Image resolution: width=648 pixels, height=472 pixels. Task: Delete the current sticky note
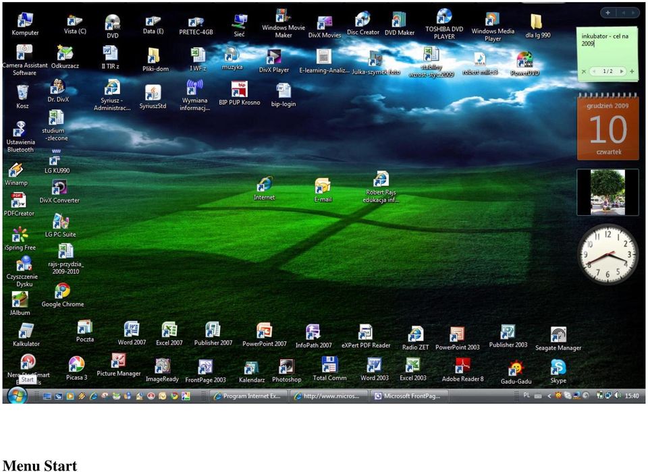click(x=583, y=71)
